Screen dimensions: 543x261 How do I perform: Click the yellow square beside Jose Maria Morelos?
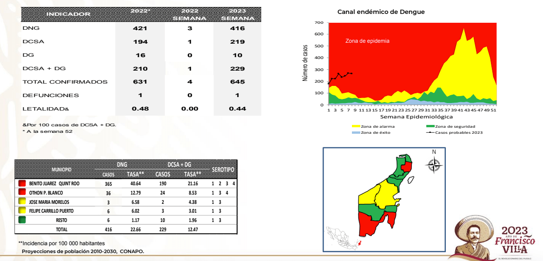pyautogui.click(x=21, y=202)
